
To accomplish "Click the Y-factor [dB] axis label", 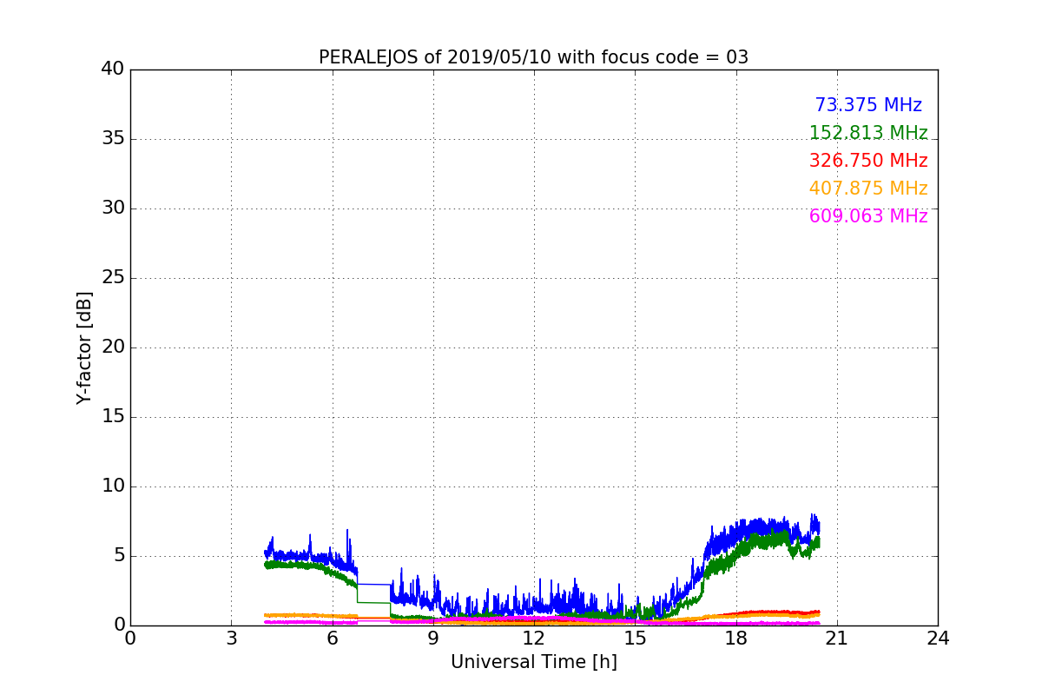I will click(x=84, y=347).
